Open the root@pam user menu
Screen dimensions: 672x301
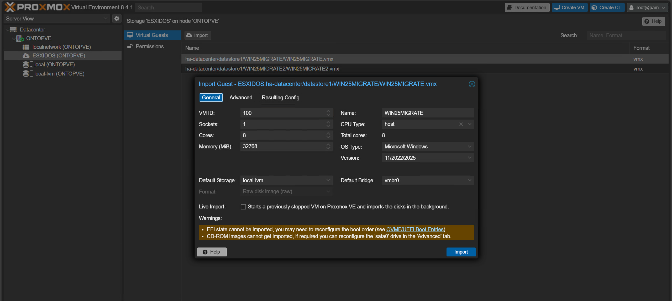(647, 8)
